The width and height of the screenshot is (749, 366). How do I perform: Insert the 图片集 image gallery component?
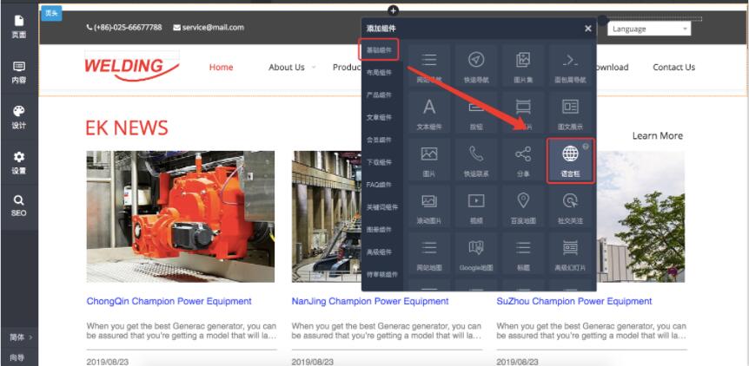(523, 66)
